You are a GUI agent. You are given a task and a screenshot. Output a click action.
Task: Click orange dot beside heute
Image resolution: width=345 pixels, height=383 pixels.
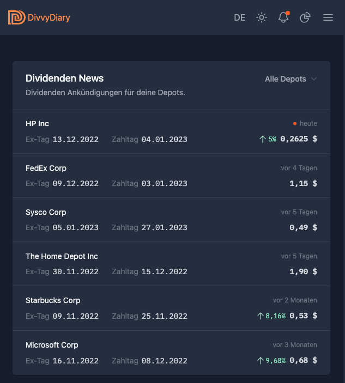(x=295, y=123)
